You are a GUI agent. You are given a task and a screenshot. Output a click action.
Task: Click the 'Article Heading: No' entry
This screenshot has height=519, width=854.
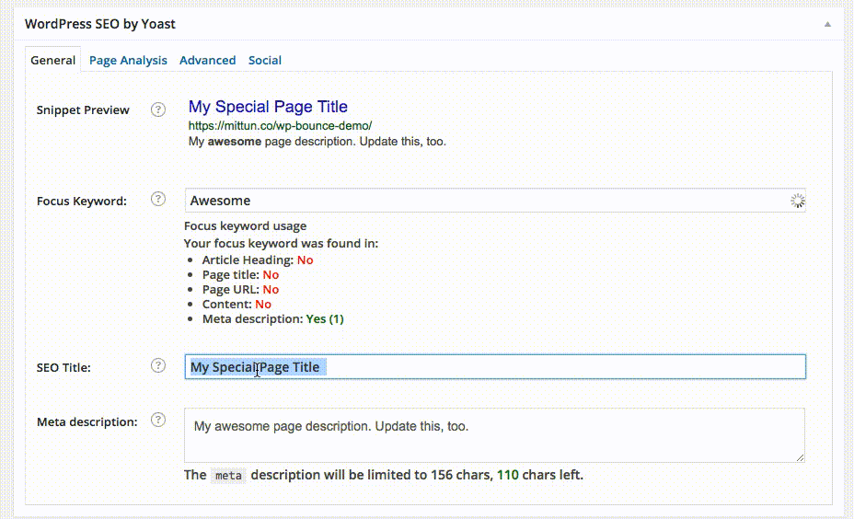pos(258,259)
